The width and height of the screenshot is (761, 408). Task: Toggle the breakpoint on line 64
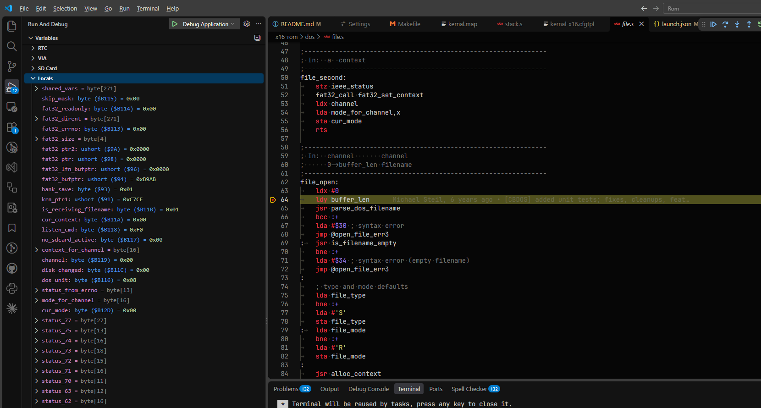273,199
